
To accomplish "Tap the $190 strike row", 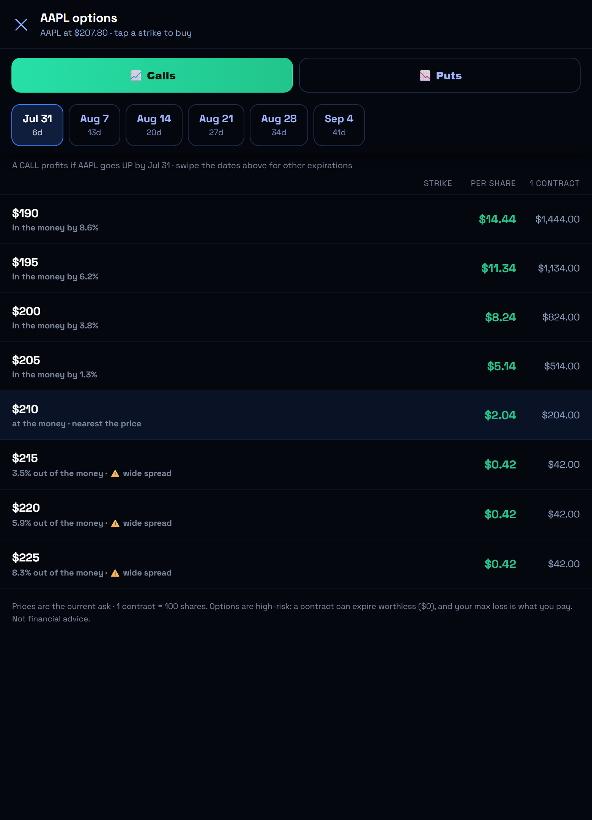I will point(296,219).
